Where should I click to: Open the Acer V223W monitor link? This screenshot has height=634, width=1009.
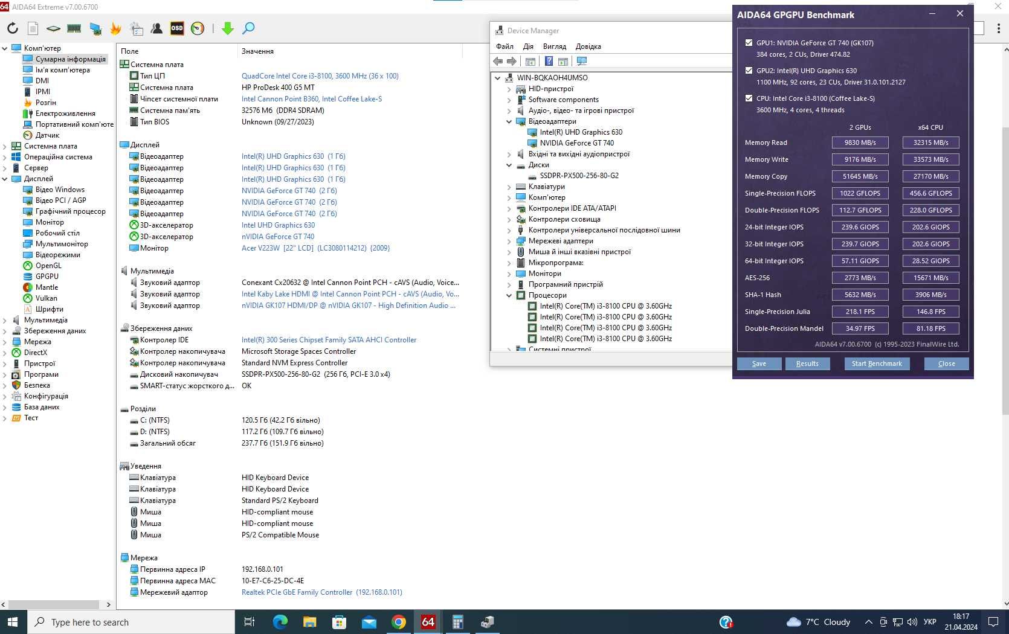[315, 248]
